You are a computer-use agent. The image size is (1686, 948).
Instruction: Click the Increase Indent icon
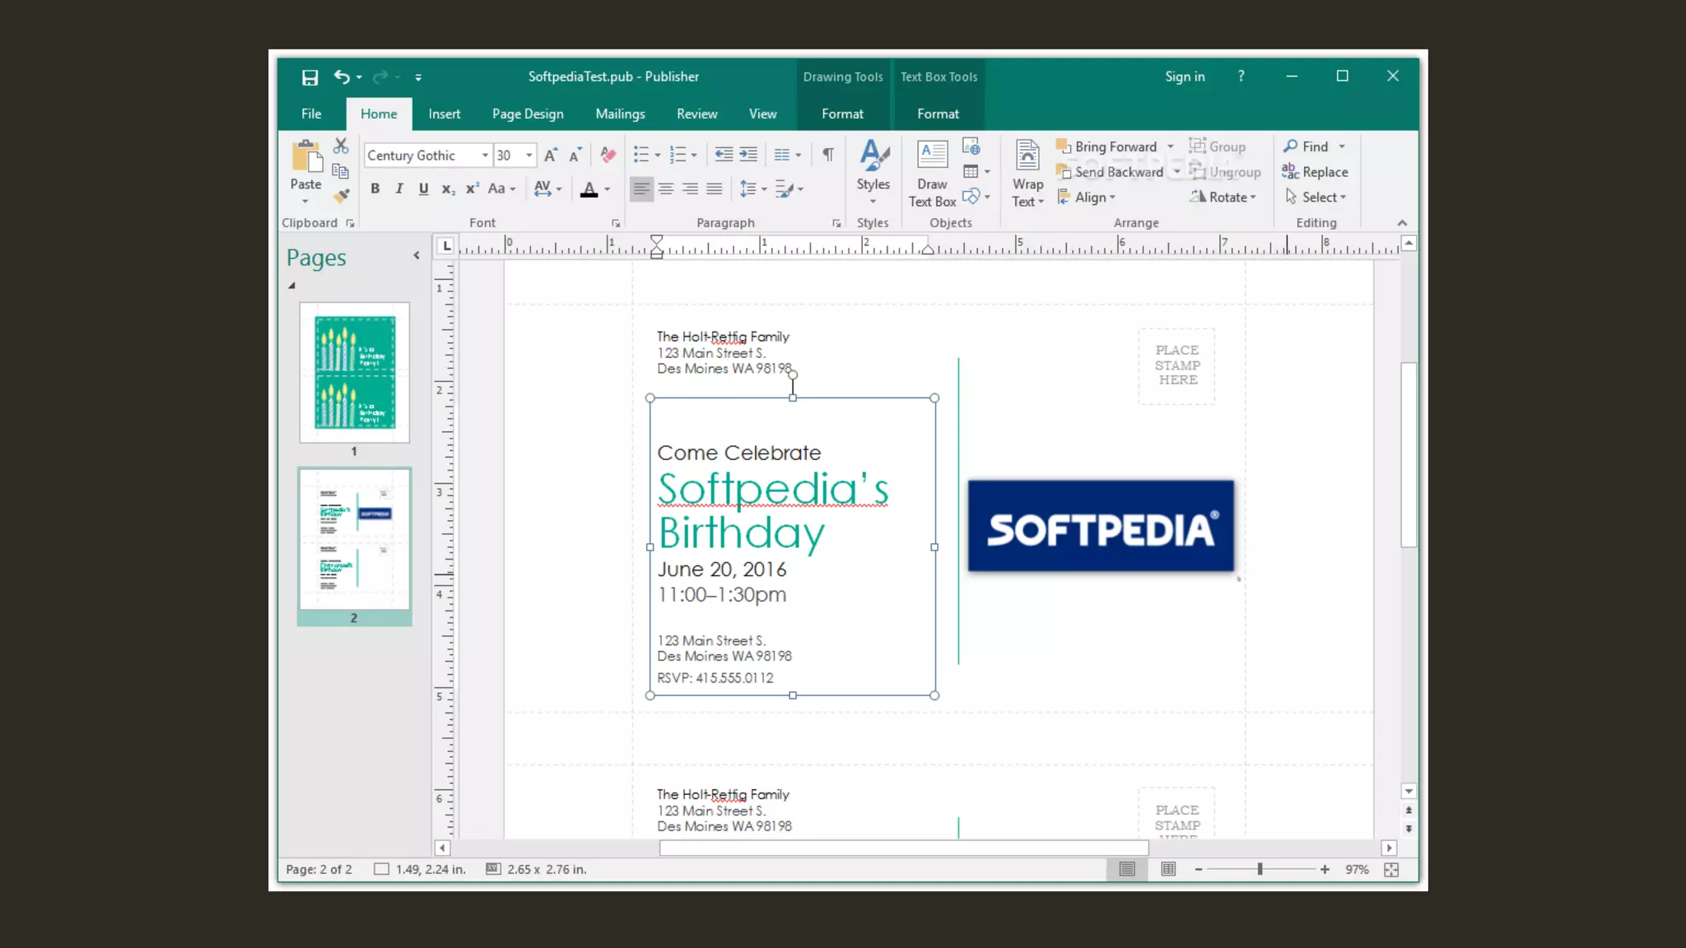point(748,155)
